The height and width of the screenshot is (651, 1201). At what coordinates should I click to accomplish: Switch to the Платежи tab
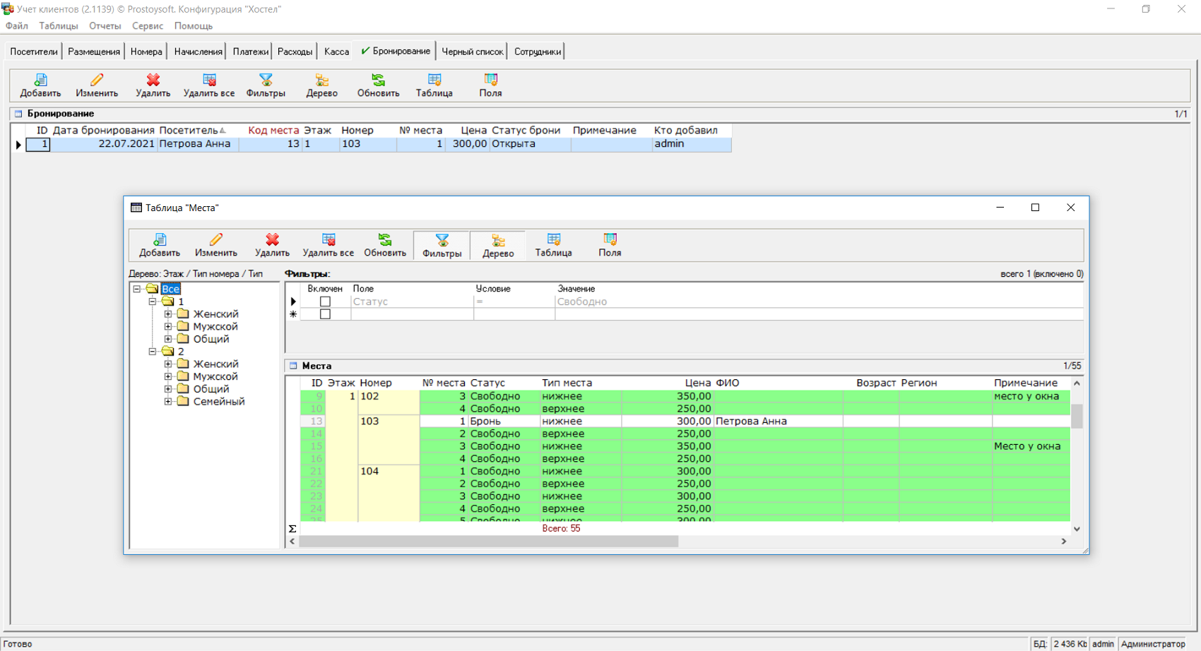tap(250, 52)
